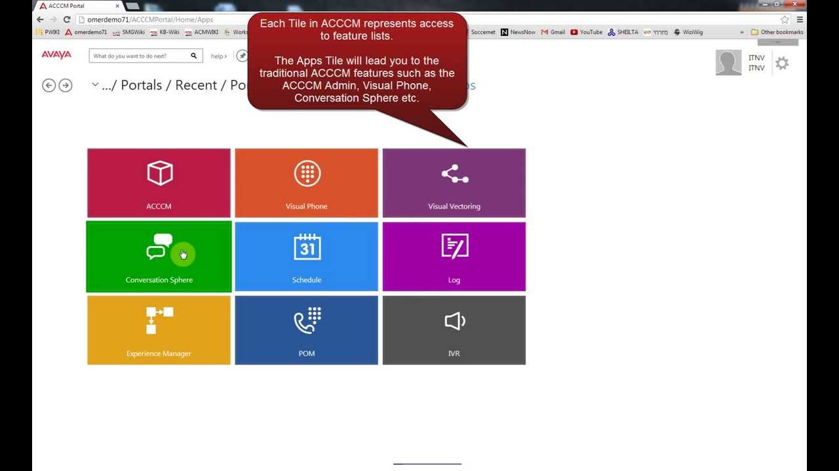
Task: Go back using portal left-arrow circle
Action: point(49,85)
